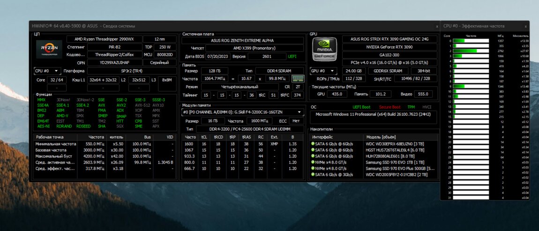This screenshot has height=231, width=539.
Task: Close the HWiNFO system summary window
Action: point(437,26)
